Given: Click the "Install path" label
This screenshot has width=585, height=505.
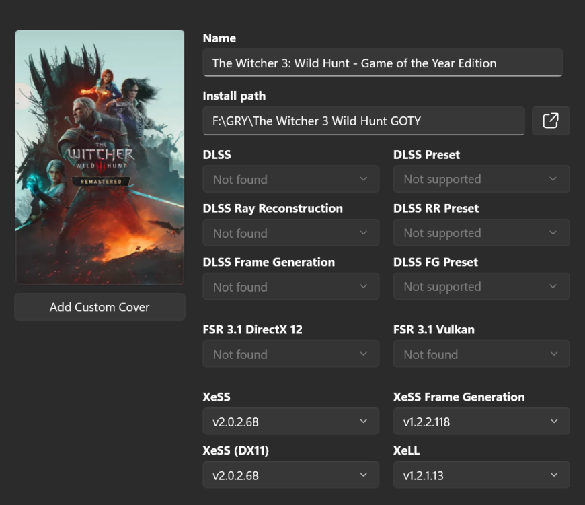Looking at the screenshot, I should 234,96.
